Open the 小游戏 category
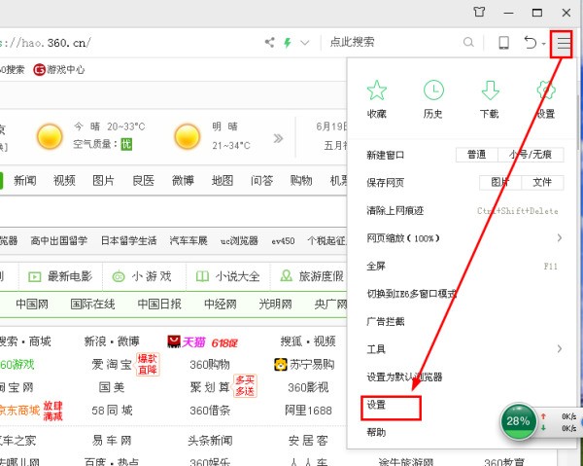Screen dimensions: 583x466 (142, 276)
